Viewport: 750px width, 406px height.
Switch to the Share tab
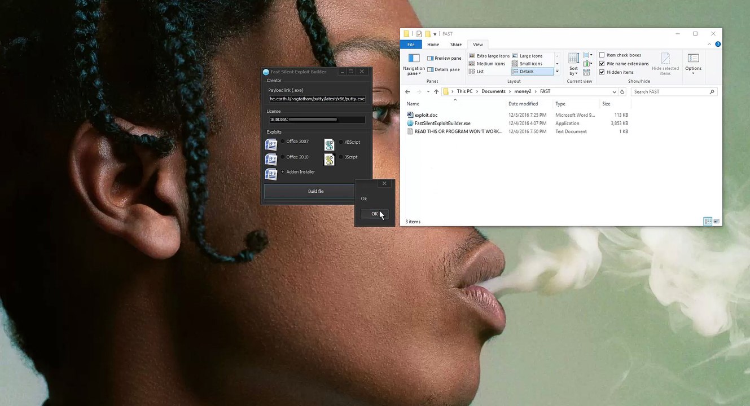click(x=456, y=45)
